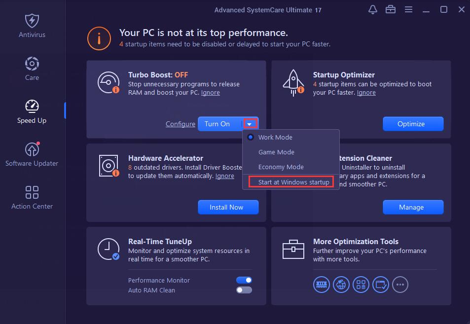
Task: Click the Manage button
Action: point(413,207)
